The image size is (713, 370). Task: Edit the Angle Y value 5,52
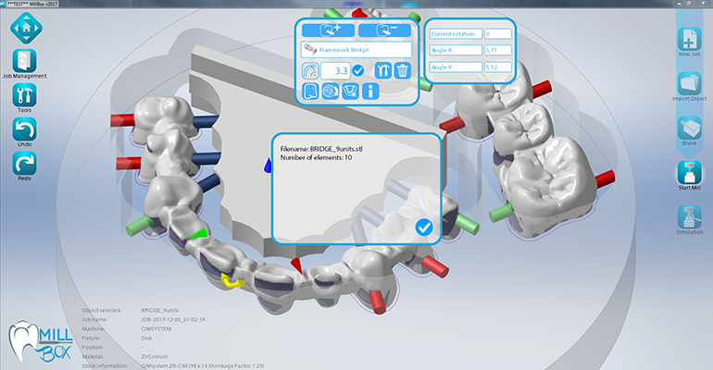498,68
